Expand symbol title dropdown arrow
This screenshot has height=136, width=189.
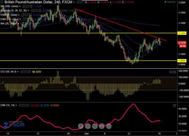74,2
